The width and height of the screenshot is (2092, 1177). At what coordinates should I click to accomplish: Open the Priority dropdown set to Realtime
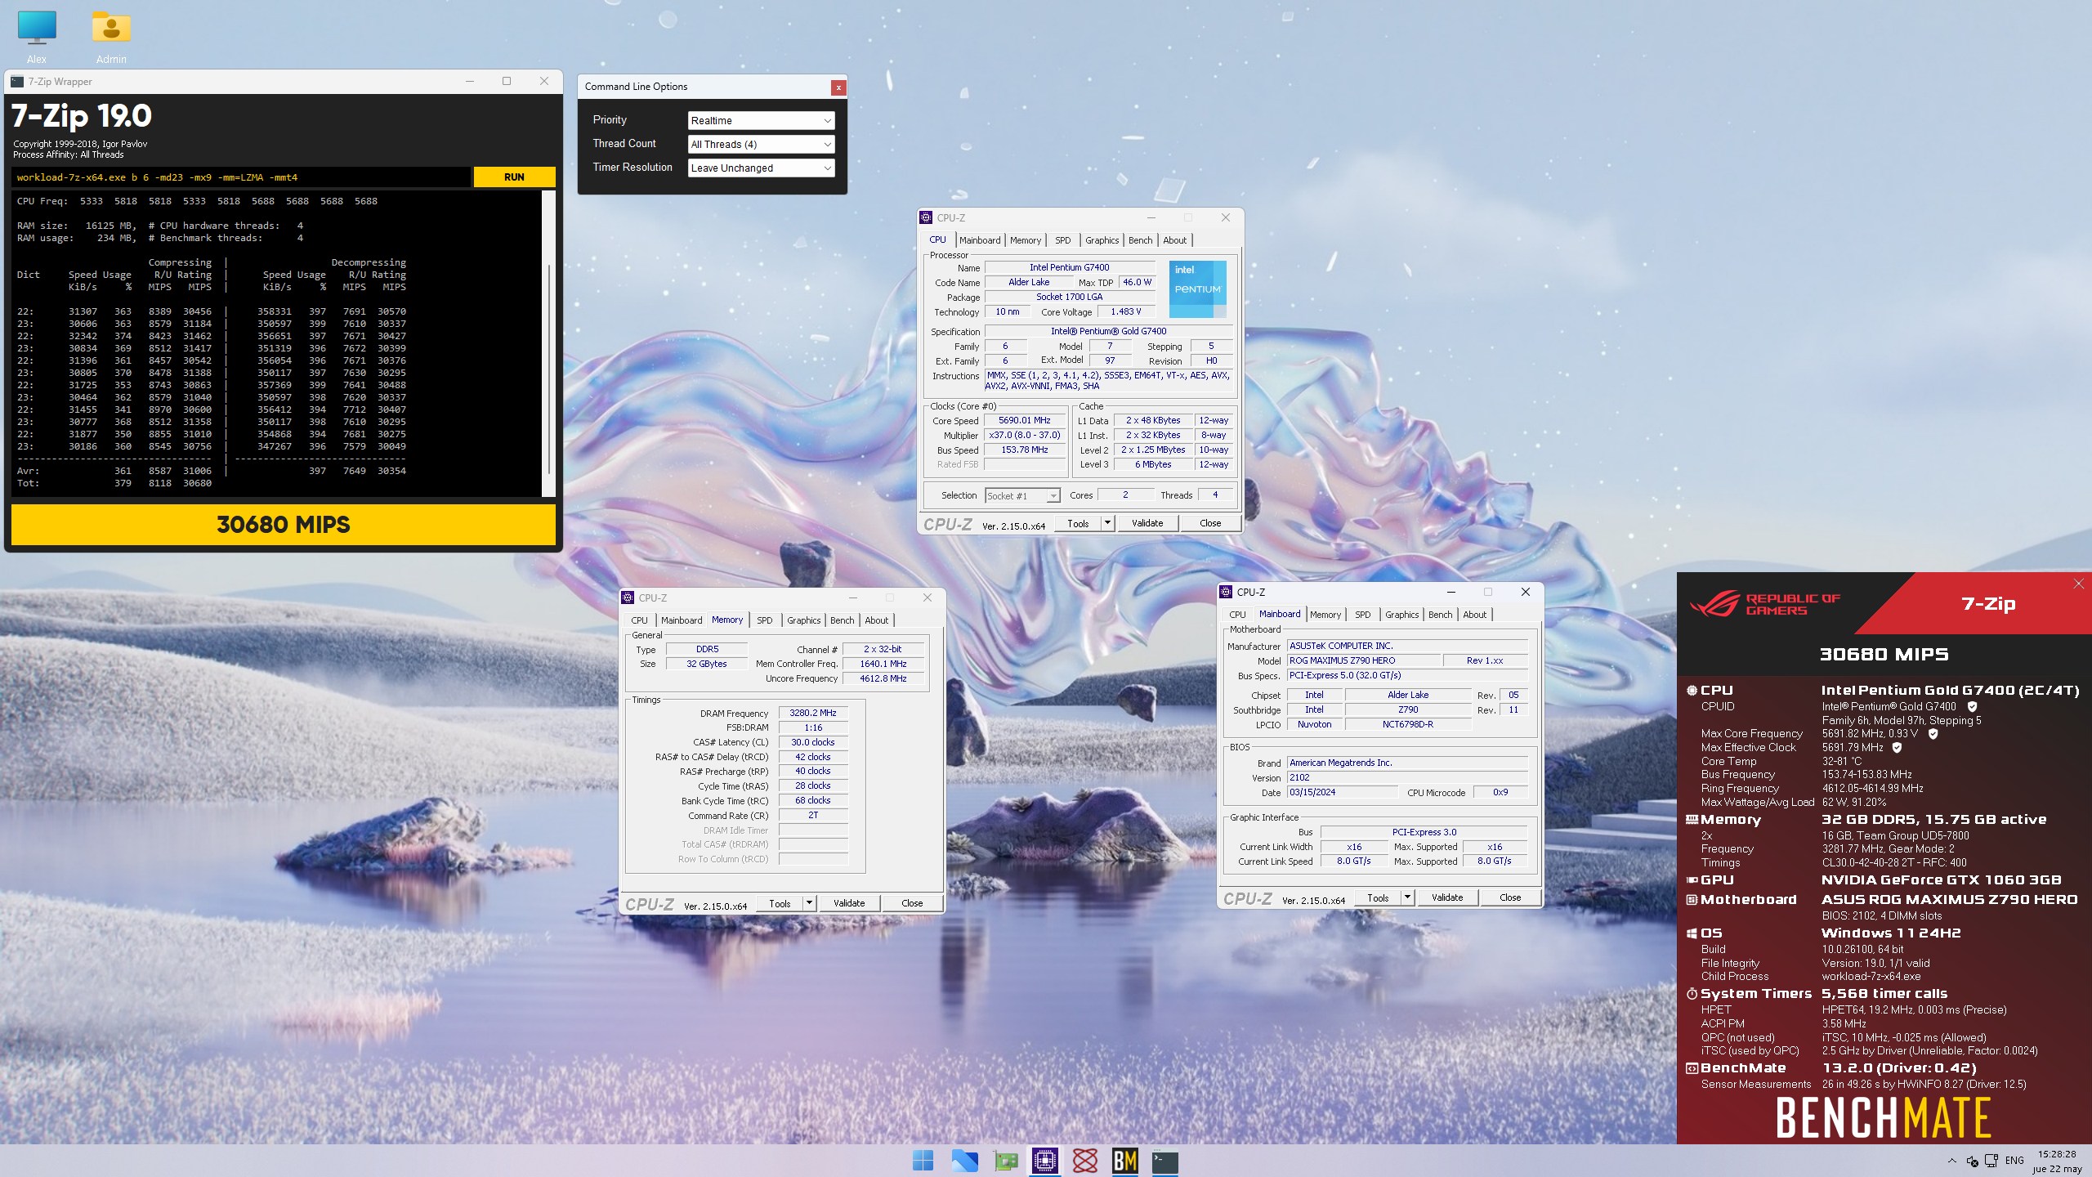coord(761,120)
